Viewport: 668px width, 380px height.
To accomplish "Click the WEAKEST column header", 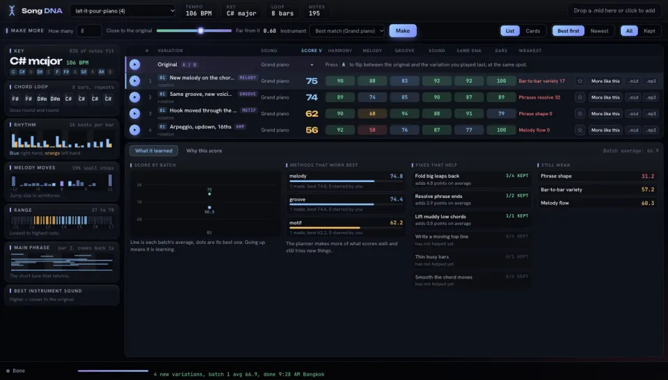I will point(530,51).
